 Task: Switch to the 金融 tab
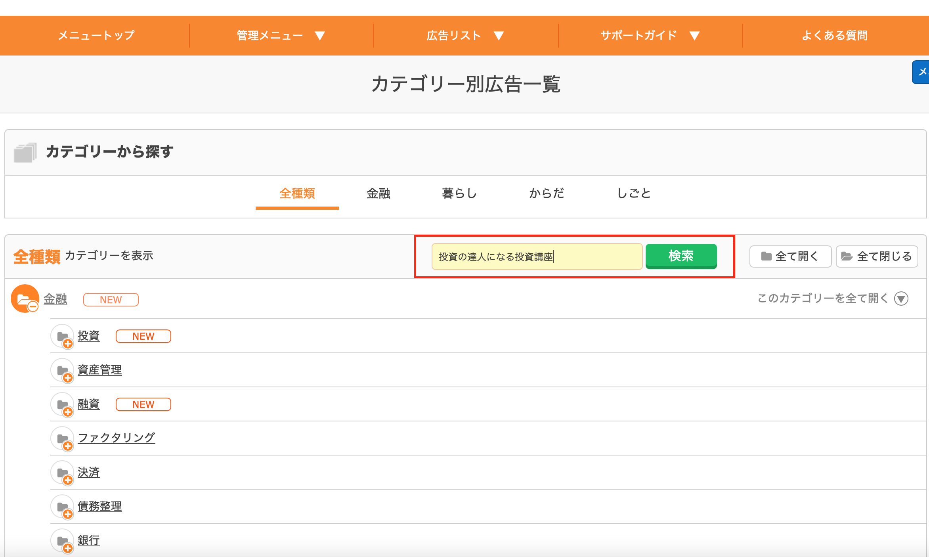378,193
